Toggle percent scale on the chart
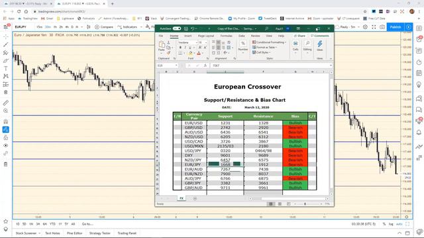424x238 pixels. (384, 224)
